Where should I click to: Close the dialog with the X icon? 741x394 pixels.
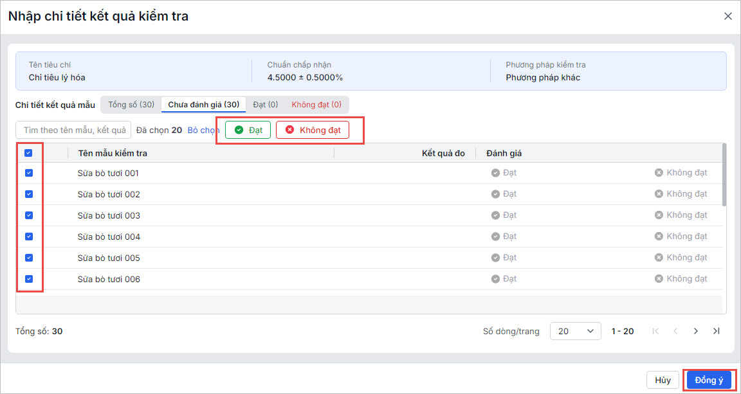[728, 16]
